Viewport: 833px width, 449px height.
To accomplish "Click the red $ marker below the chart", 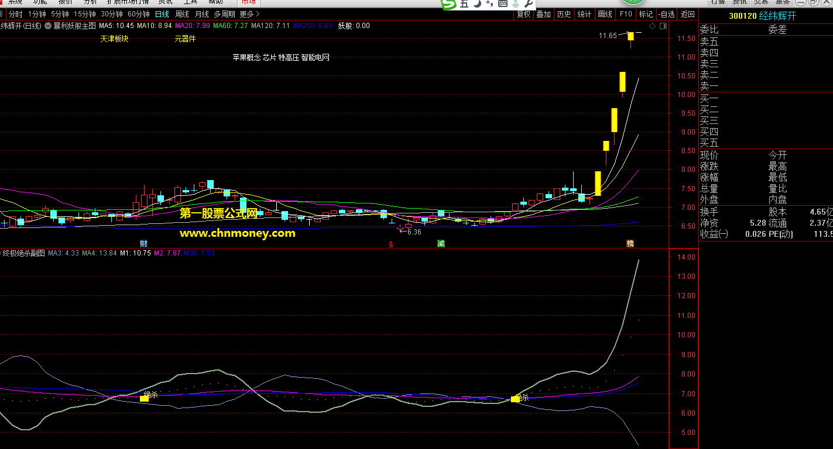I will point(390,244).
